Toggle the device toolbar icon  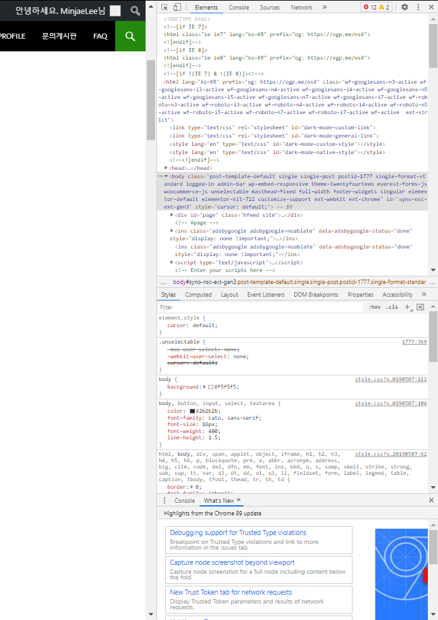click(177, 7)
